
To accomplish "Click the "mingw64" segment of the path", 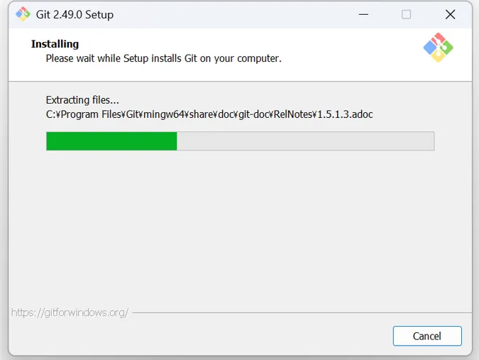I will click(x=167, y=114).
